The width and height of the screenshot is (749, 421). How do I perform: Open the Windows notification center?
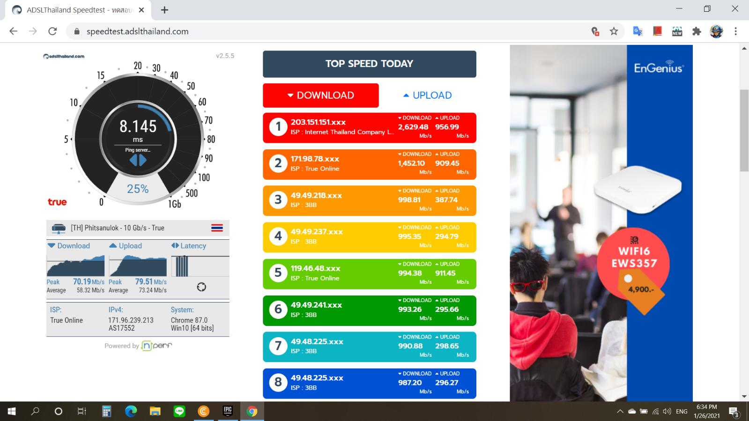734,412
